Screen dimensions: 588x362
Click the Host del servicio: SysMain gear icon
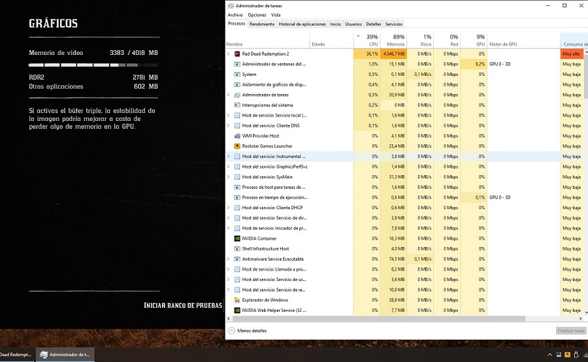237,177
